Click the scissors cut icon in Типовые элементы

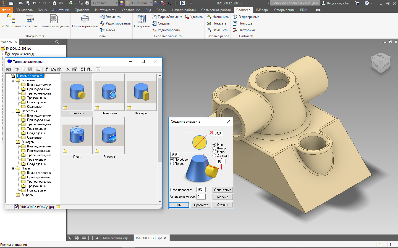click(47, 69)
